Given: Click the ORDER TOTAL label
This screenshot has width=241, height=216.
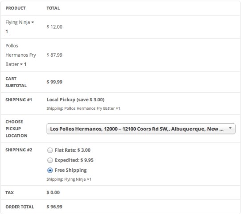Looking at the screenshot, I should 20,207.
